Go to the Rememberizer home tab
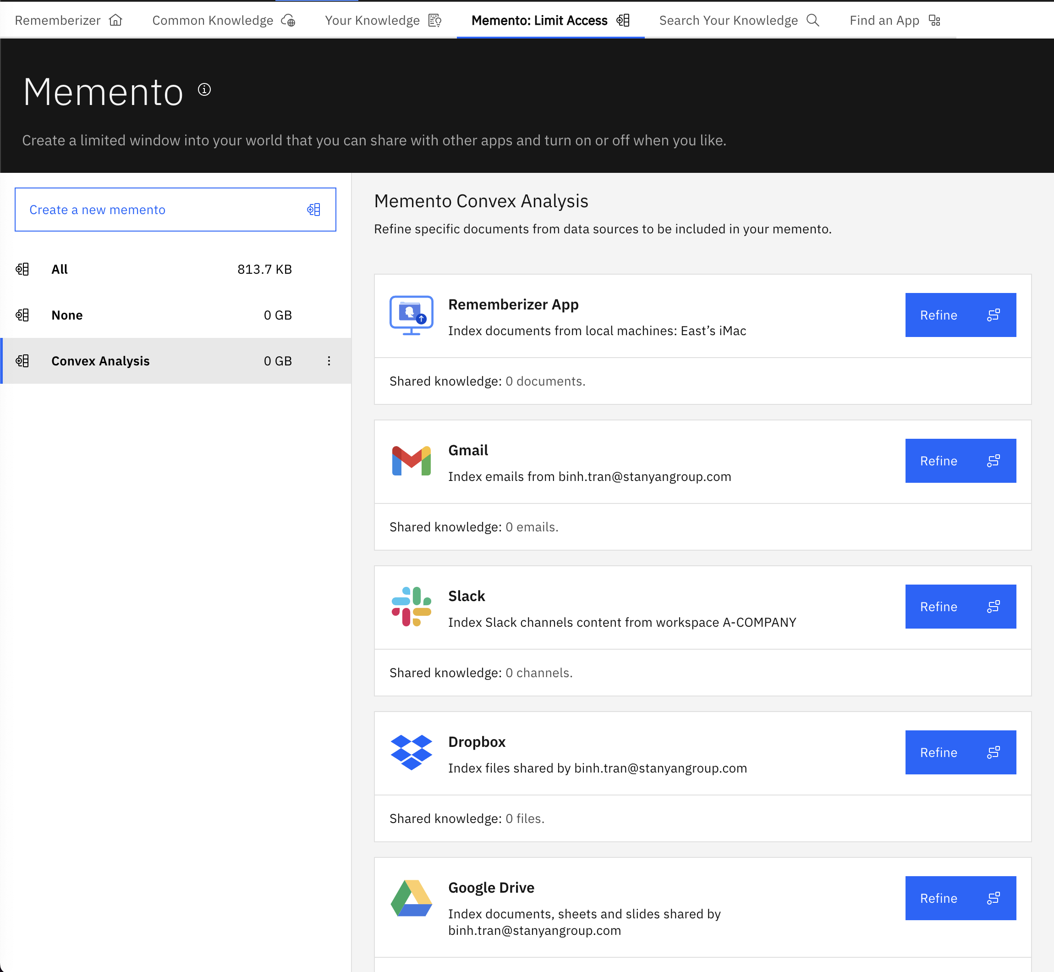The image size is (1054, 972). click(x=68, y=21)
